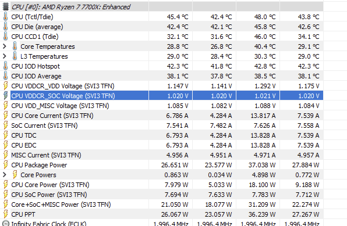Click the 48.0 °C CPU Tctl/Tdie value

click(265, 17)
